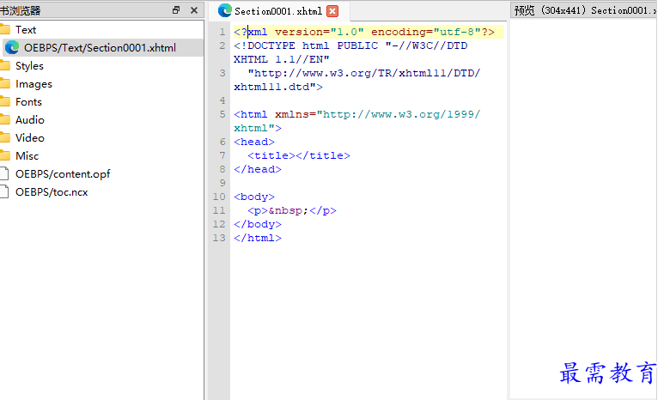Click the Video folder icon
The height and width of the screenshot is (400, 664).
point(4,137)
